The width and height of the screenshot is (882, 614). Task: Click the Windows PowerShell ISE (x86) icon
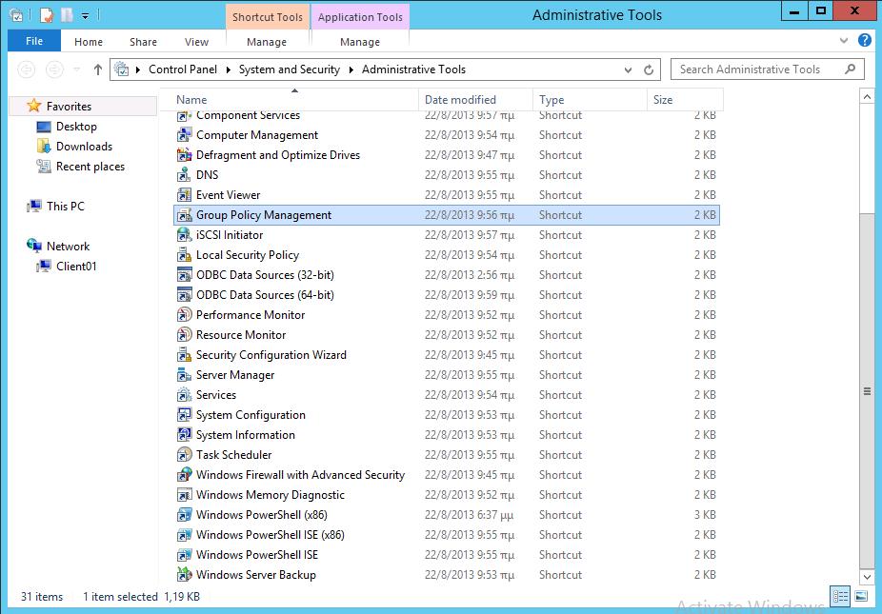(x=184, y=535)
